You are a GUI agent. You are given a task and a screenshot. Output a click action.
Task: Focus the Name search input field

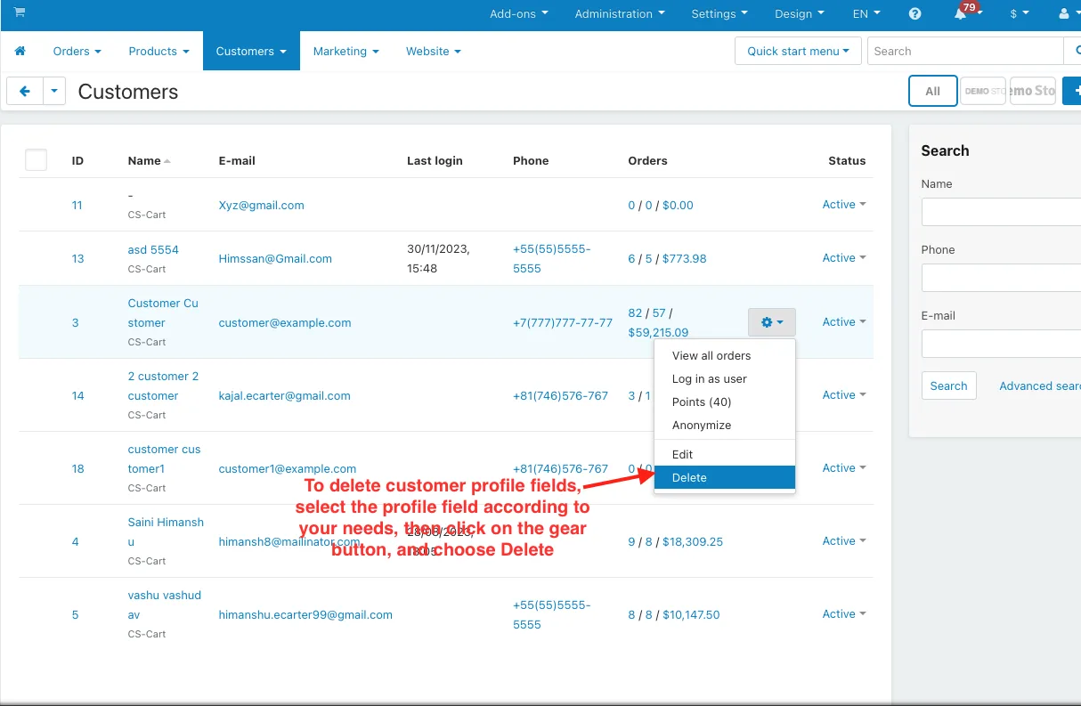click(x=1001, y=212)
